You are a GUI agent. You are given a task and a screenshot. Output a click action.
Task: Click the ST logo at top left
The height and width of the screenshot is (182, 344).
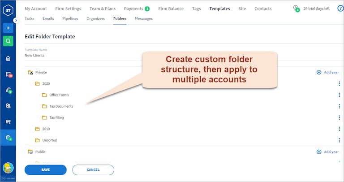(8, 9)
